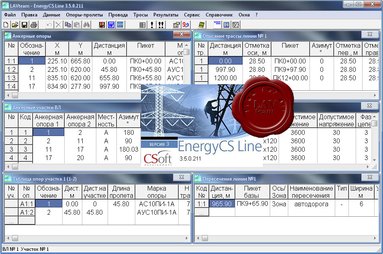Open the Справочник menu
383x254 pixels.
point(219,15)
